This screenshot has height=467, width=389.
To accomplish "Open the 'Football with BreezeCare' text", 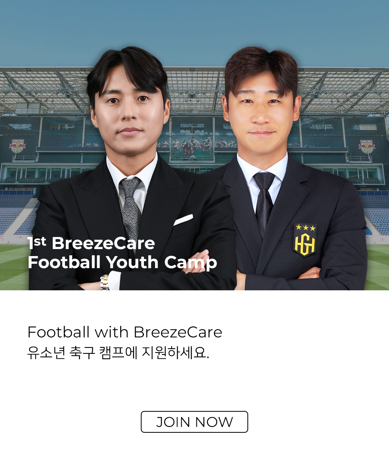I will tap(125, 332).
